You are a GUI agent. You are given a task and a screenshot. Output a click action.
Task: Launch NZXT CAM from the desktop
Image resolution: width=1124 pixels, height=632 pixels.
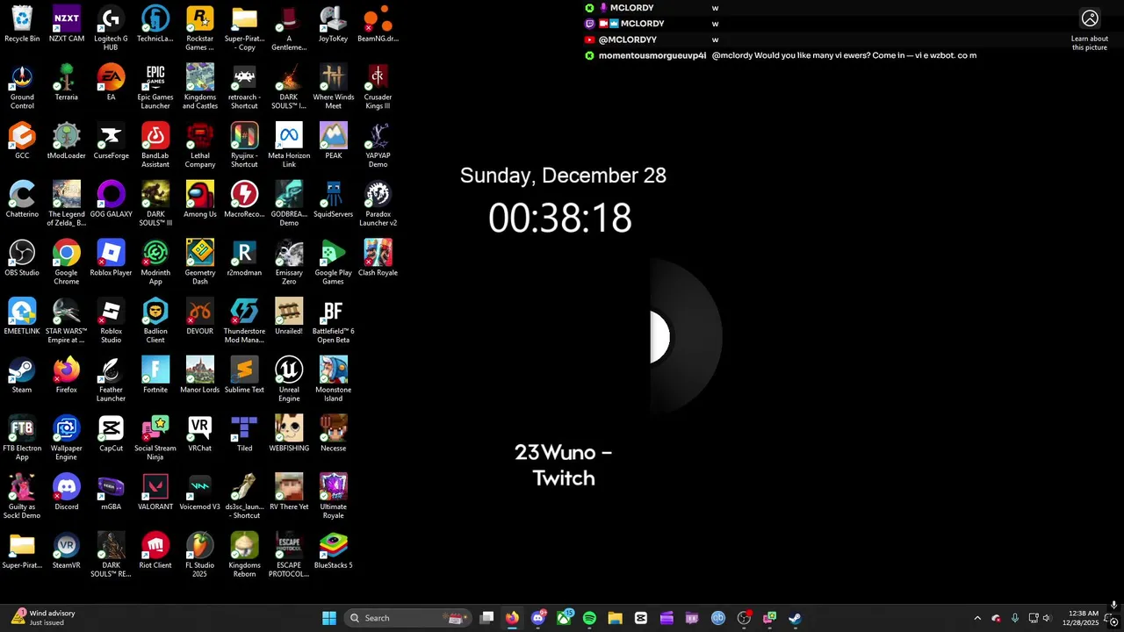67,25
